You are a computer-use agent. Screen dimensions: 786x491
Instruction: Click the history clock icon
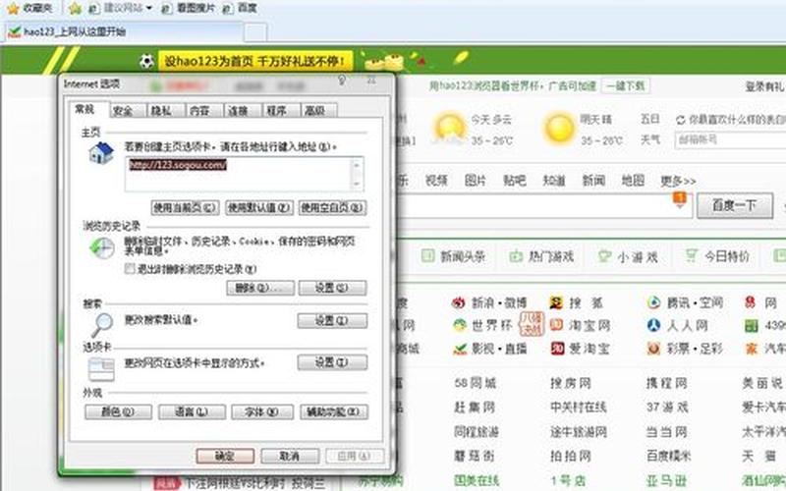pyautogui.click(x=102, y=247)
